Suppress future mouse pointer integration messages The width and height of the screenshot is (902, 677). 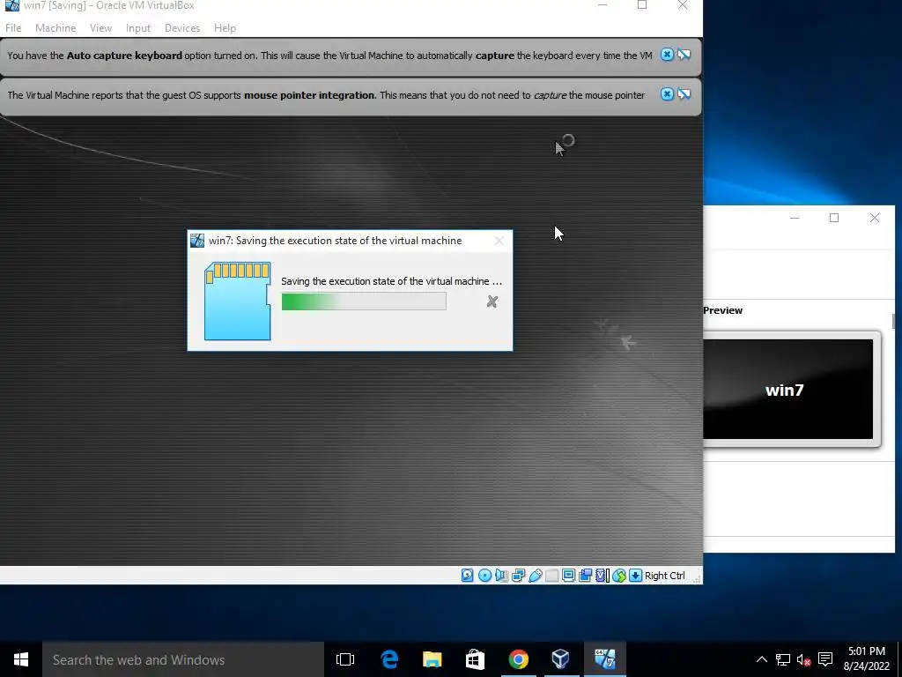tap(684, 94)
